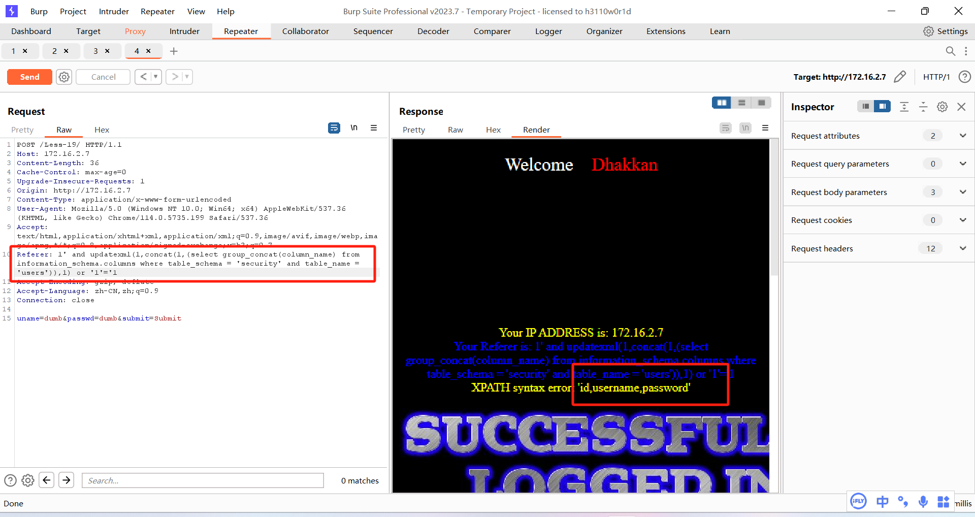Open the Repeater menu
975x517 pixels.
click(x=157, y=11)
